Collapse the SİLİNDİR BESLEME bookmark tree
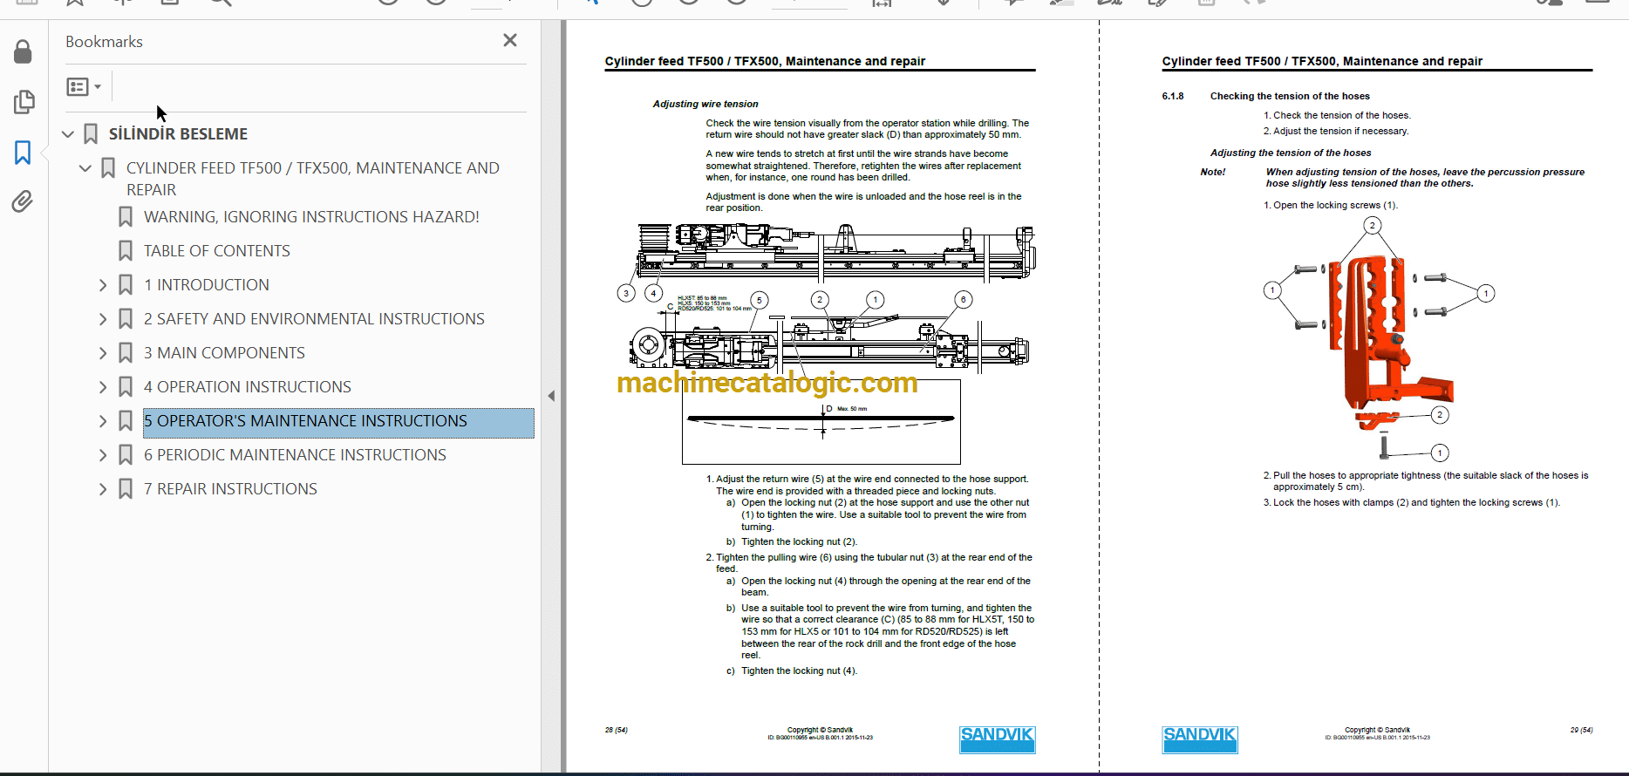 coord(68,134)
